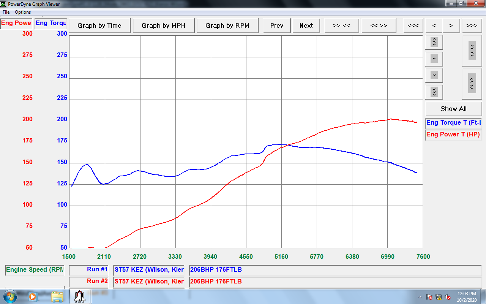Click the single up-chevron button

(x=434, y=59)
